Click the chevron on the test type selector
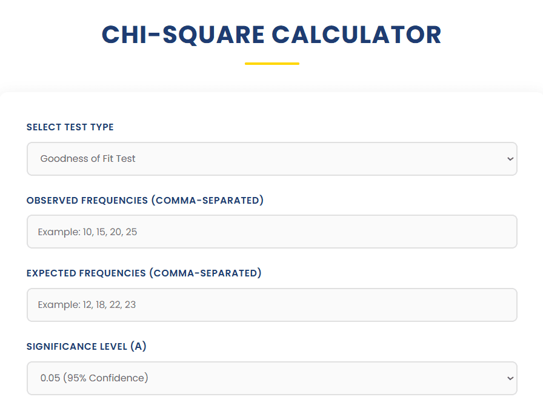This screenshot has height=411, width=543. coord(511,158)
